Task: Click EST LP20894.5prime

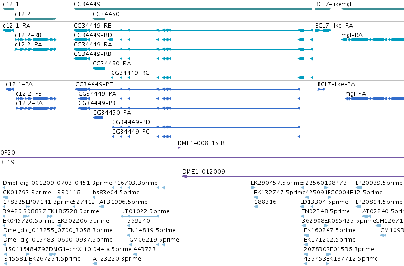Action: click(358, 207)
